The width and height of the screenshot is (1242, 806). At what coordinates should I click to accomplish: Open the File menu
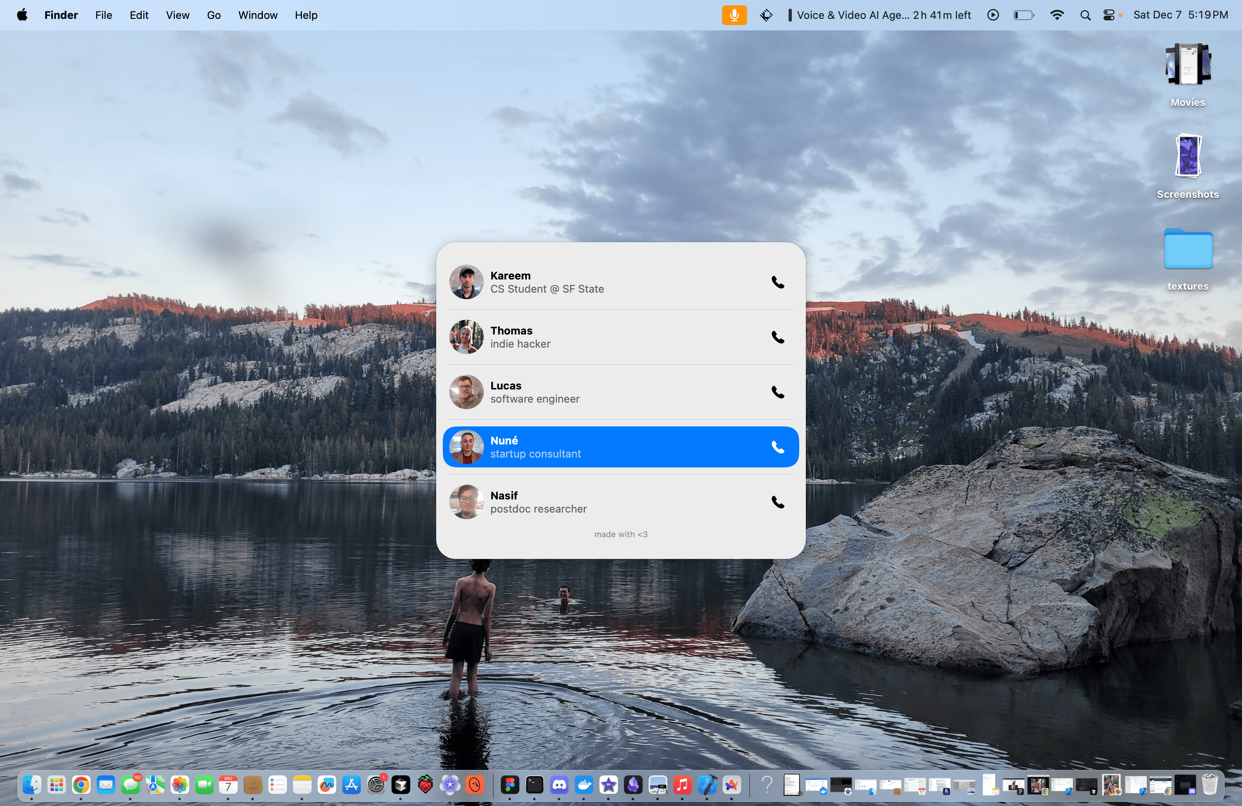pyautogui.click(x=103, y=15)
